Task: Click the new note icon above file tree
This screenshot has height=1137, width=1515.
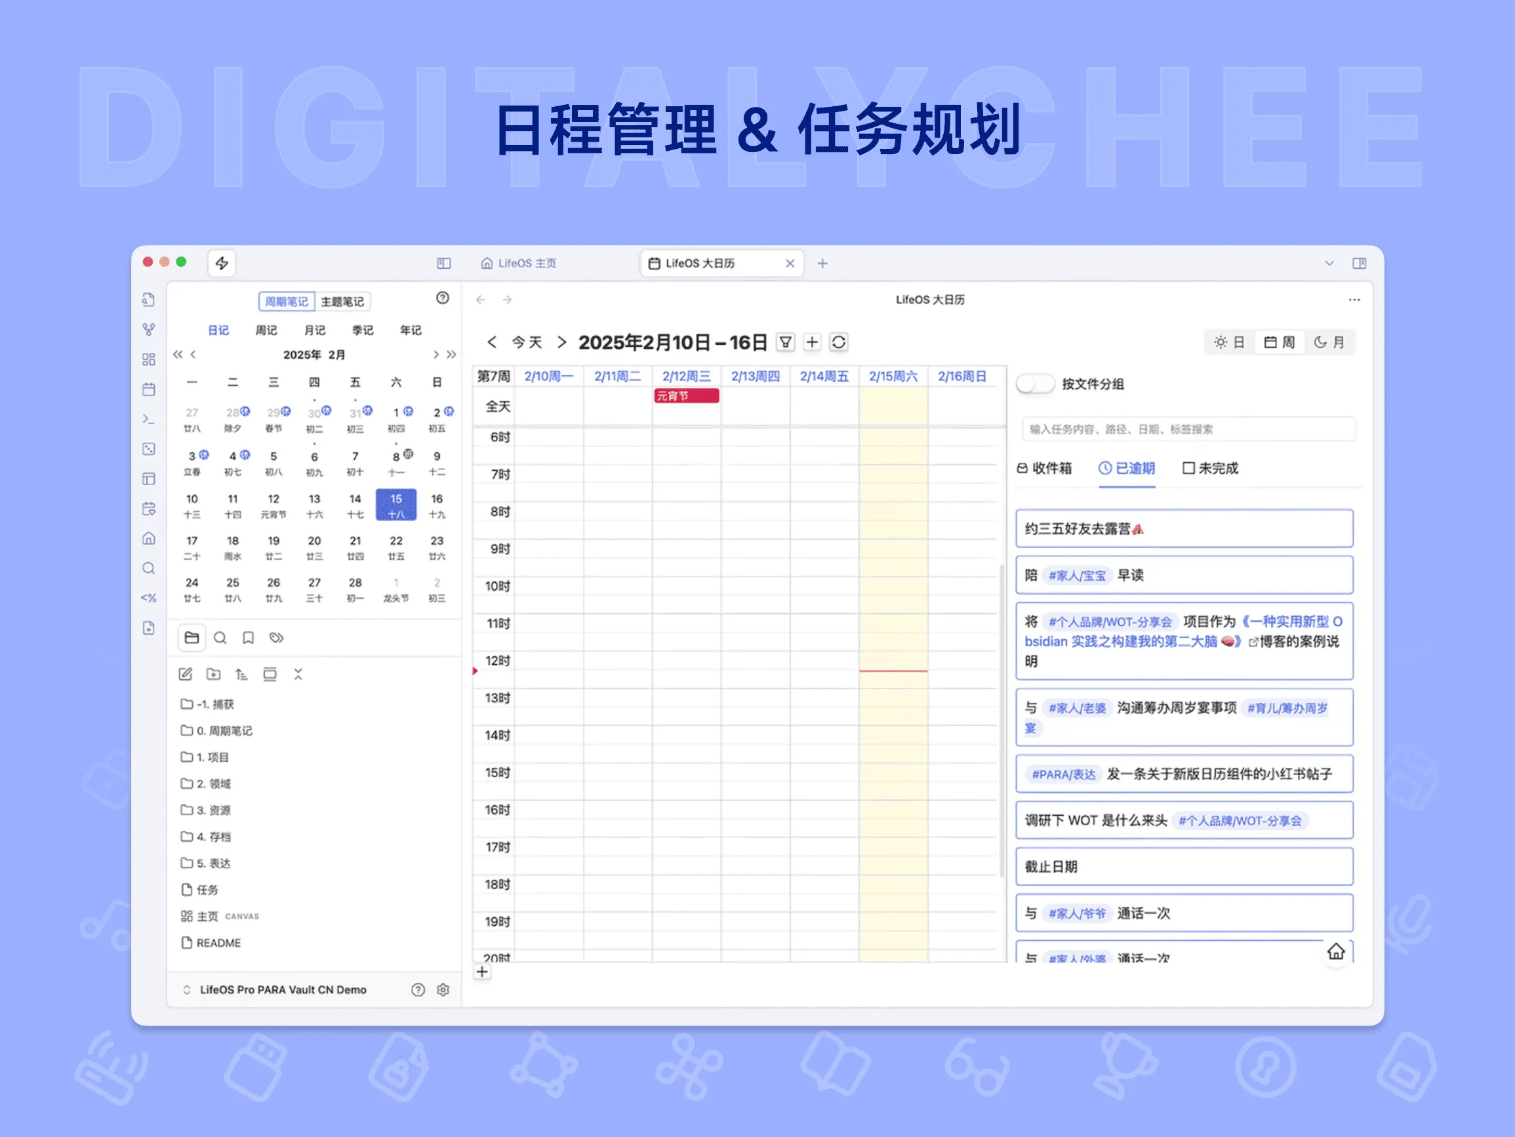Action: (186, 674)
